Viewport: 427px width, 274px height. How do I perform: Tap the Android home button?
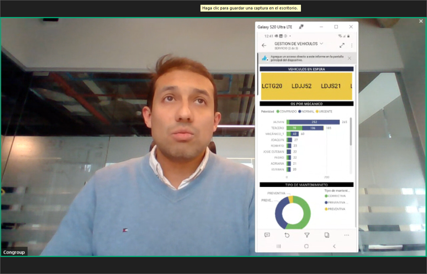[x=306, y=246]
